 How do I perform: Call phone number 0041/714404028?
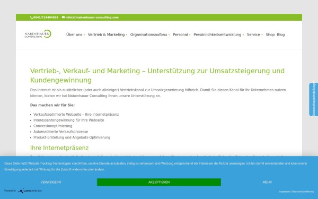(46, 18)
